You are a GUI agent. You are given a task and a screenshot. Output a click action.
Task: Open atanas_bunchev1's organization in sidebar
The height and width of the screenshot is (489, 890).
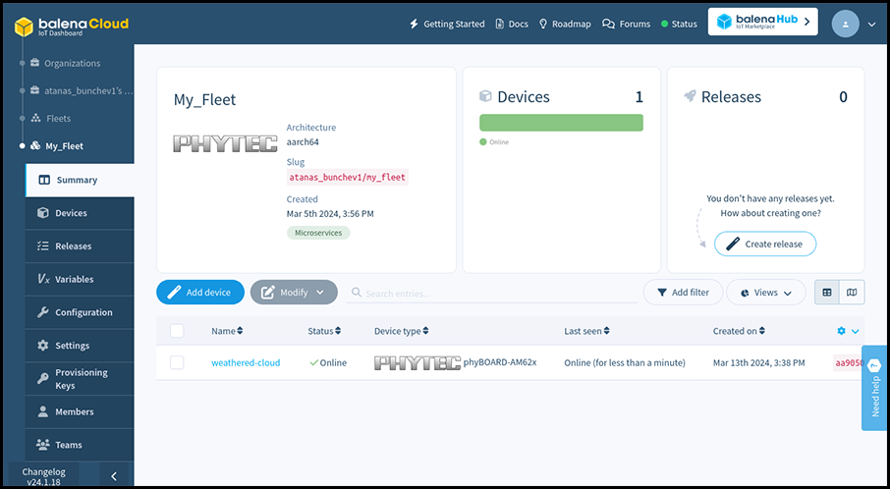pyautogui.click(x=82, y=90)
